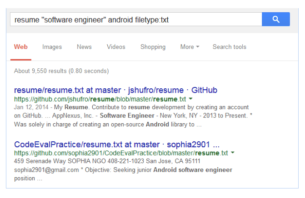Open Search tools options

[230, 47]
